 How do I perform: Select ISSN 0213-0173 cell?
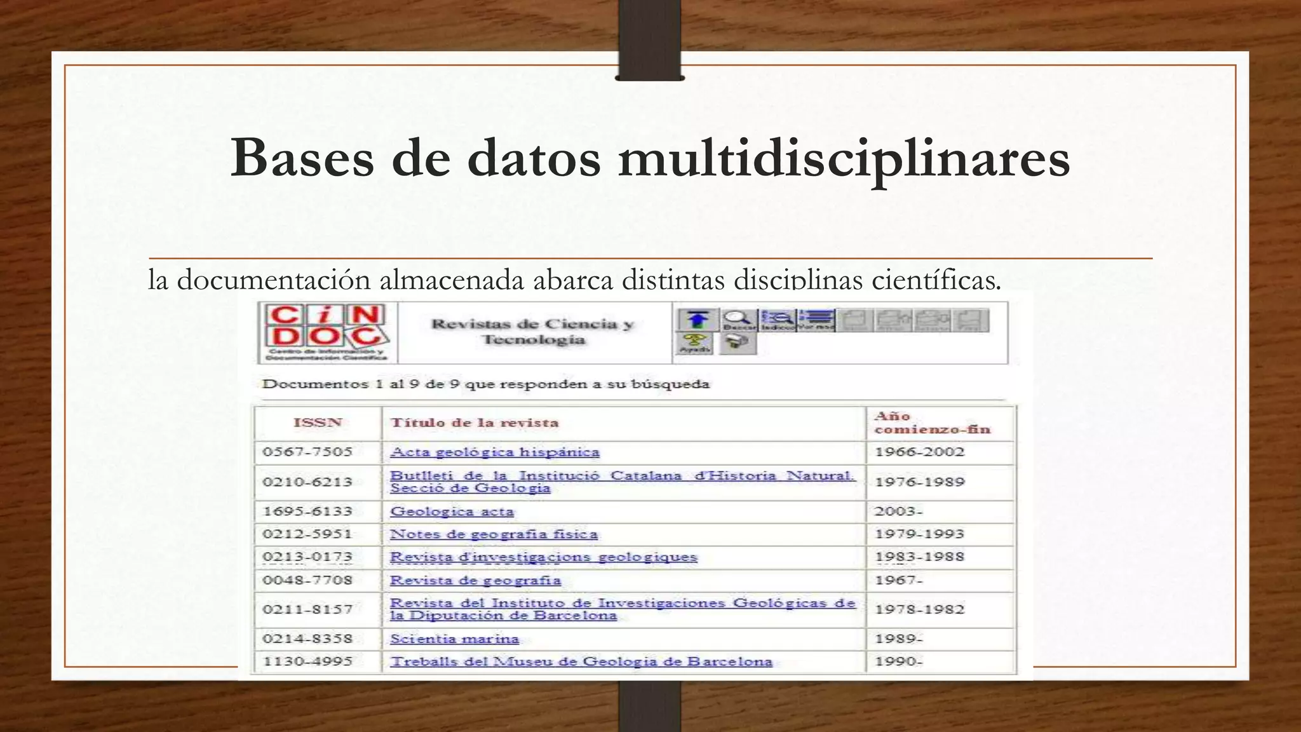(x=318, y=557)
